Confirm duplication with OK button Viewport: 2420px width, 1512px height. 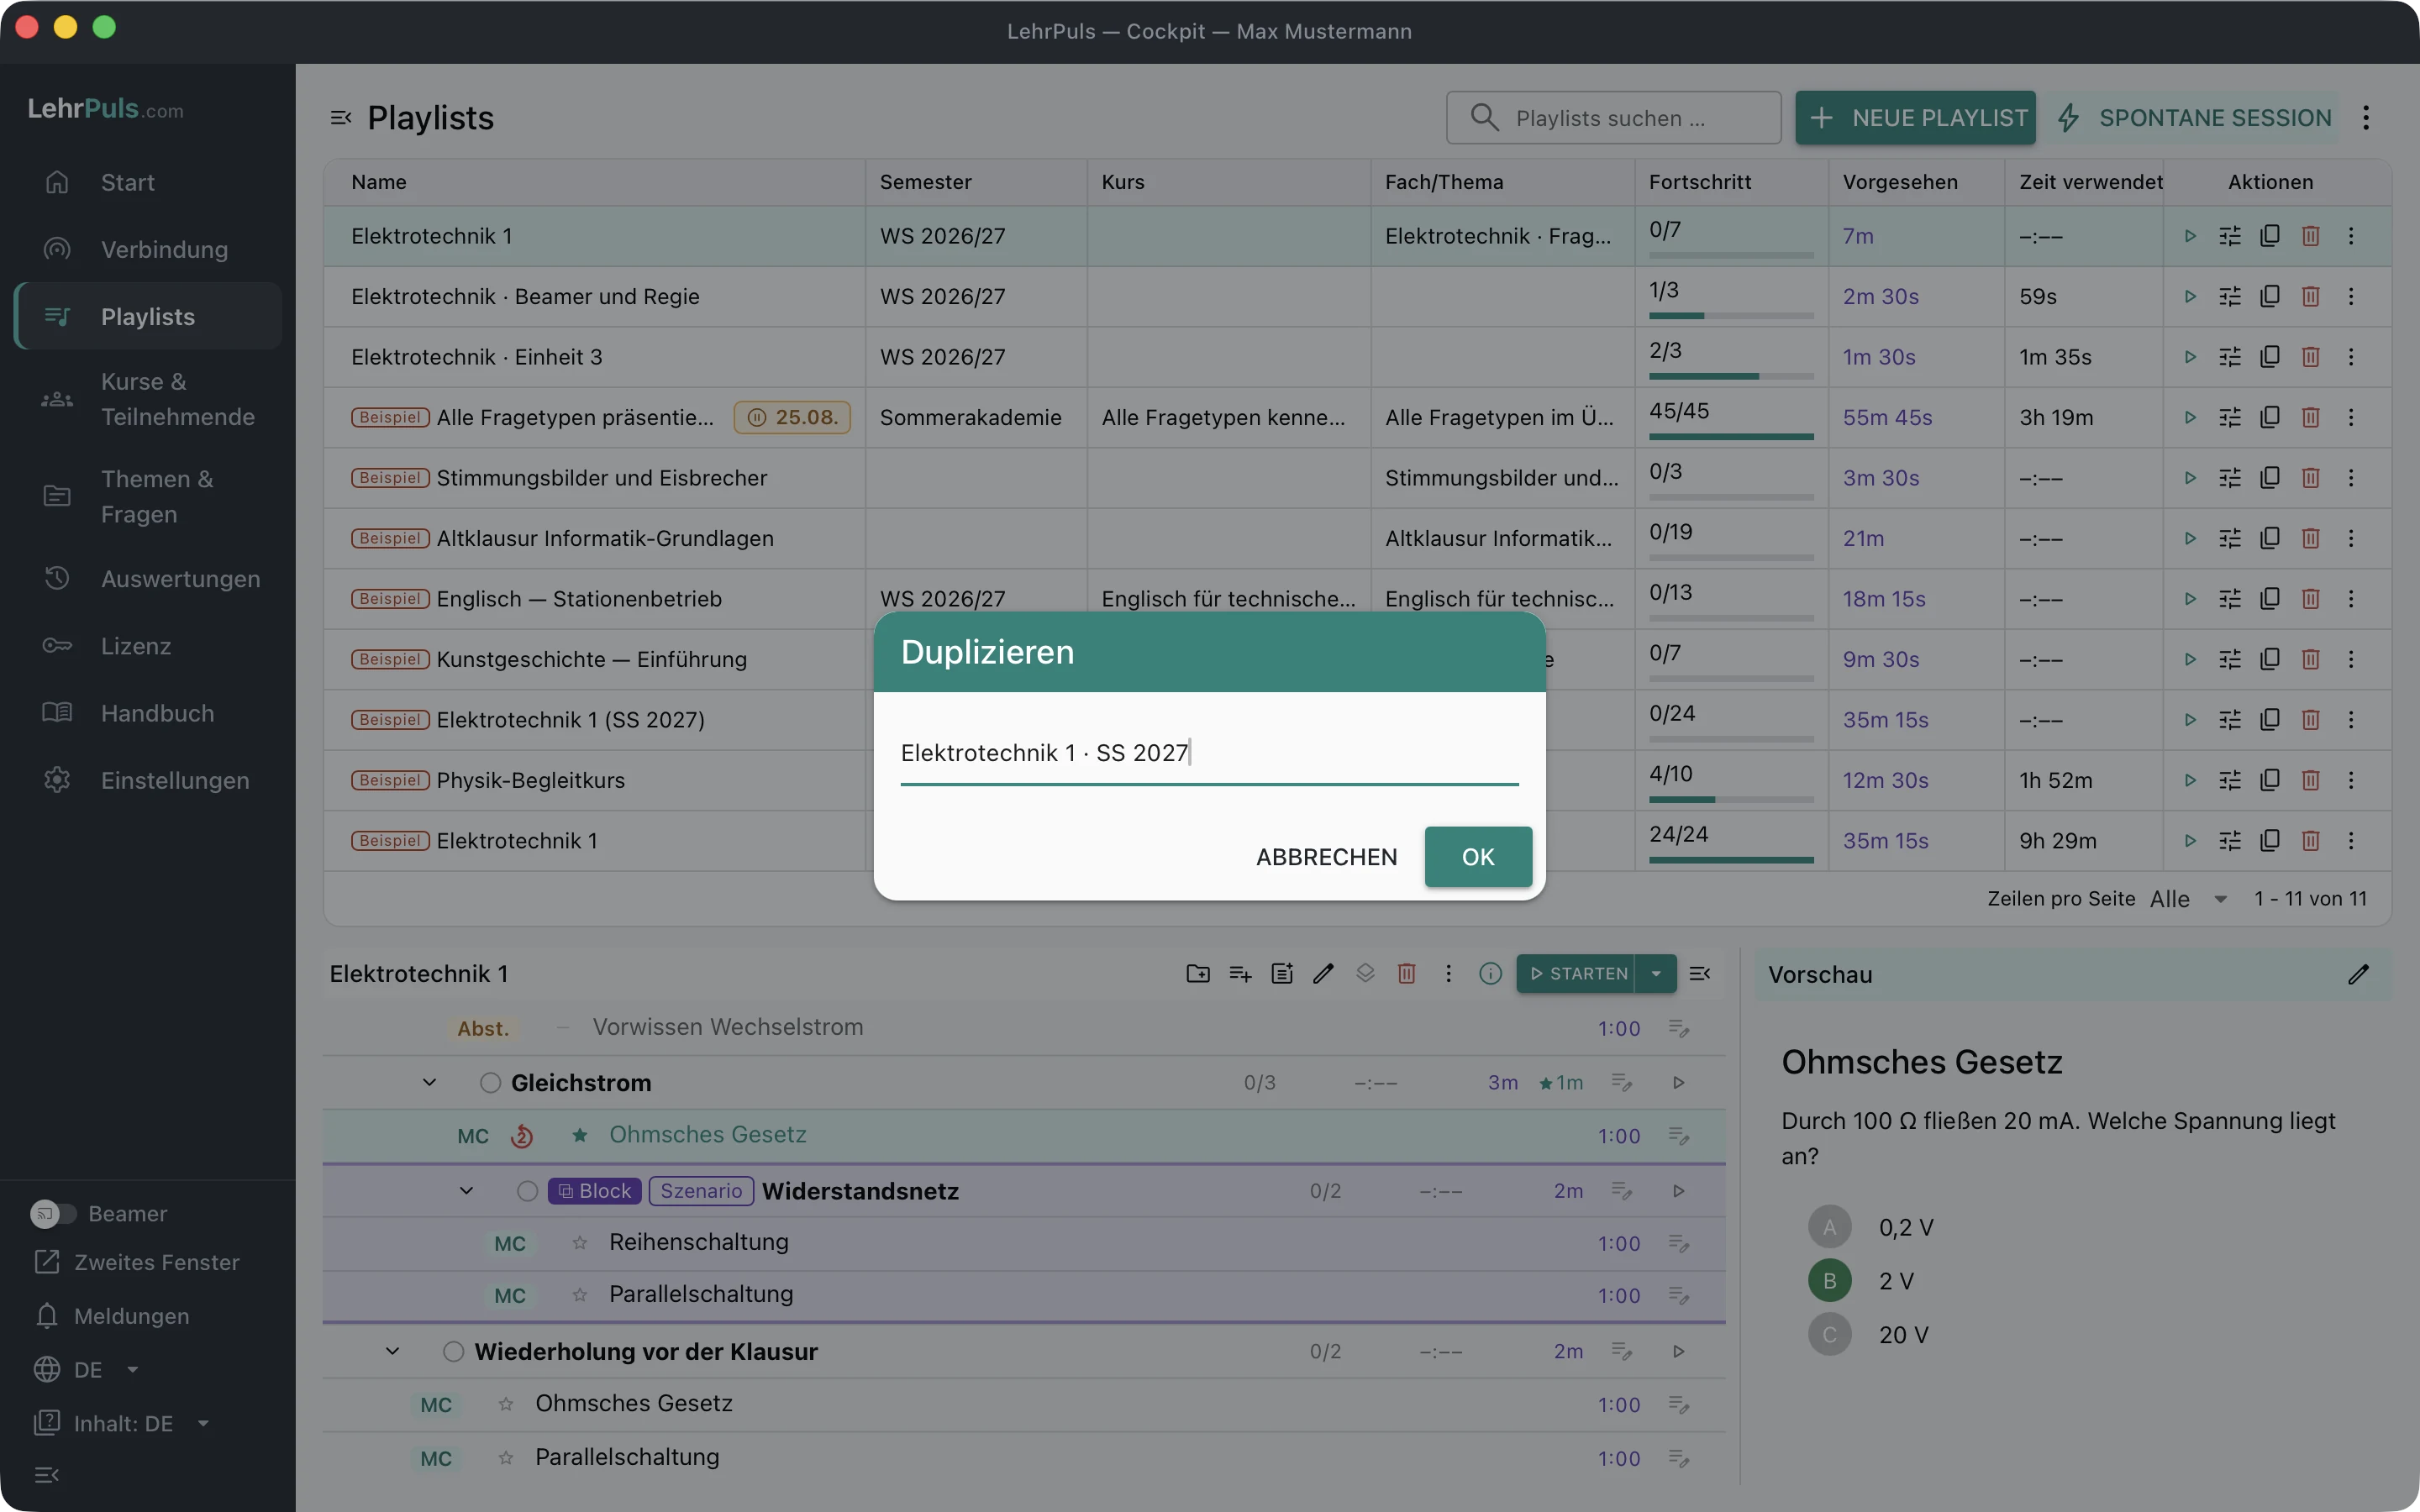1478,857
